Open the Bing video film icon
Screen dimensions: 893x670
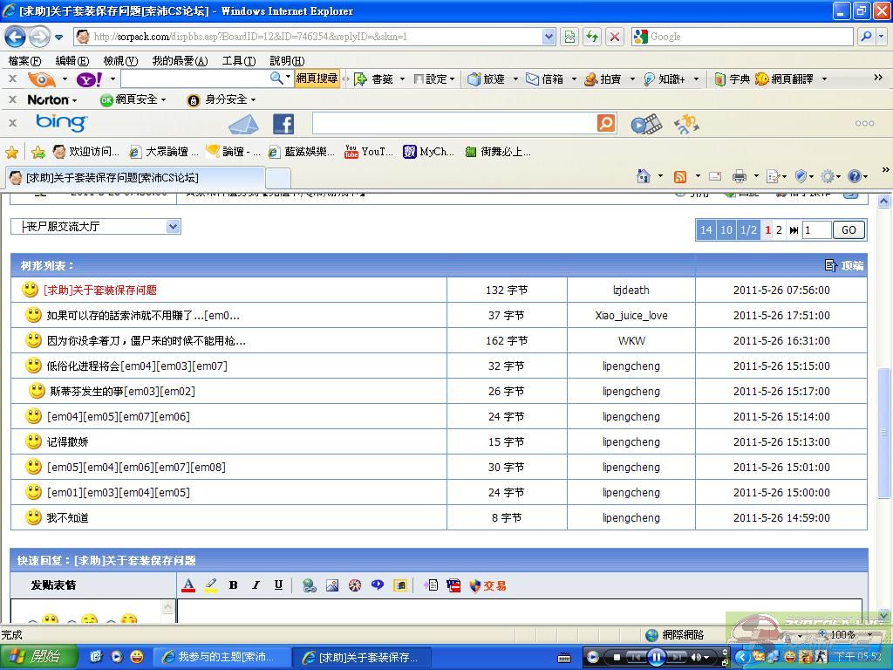[645, 124]
